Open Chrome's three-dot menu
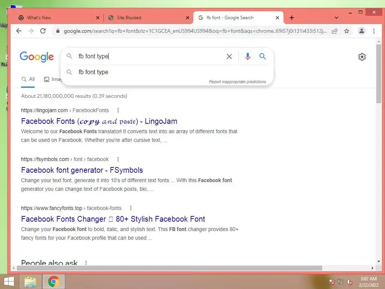385x289 pixels. pyautogui.click(x=374, y=31)
